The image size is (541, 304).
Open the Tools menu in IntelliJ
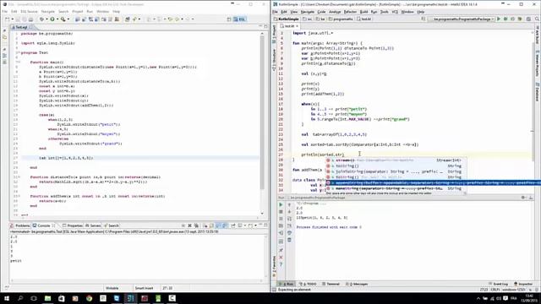tap(384, 12)
